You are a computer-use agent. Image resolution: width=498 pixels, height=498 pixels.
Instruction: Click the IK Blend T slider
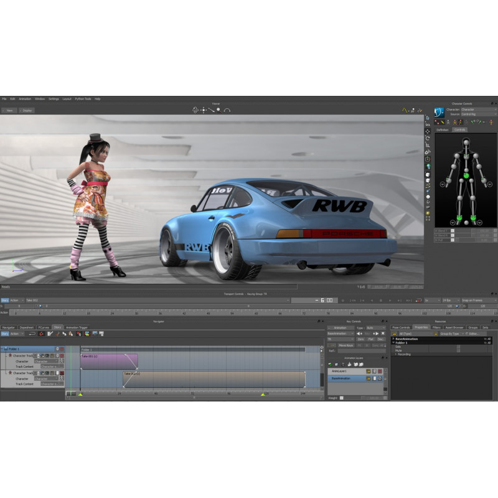465,231
